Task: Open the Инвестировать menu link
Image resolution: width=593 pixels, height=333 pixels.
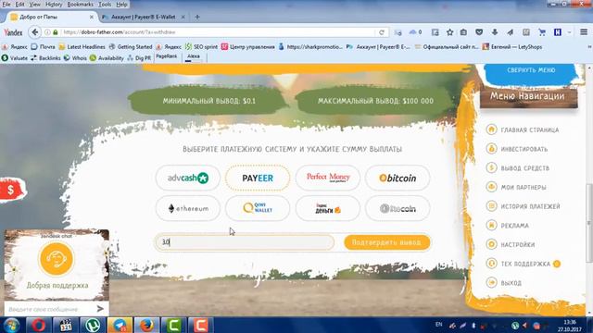Action: click(524, 149)
